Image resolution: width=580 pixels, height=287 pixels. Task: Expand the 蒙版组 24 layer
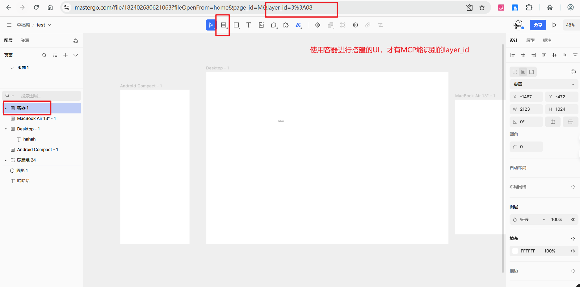click(6, 160)
